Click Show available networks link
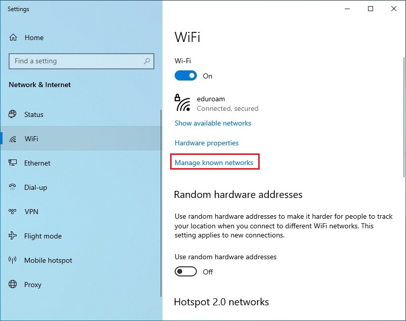This screenshot has width=406, height=321. click(213, 123)
